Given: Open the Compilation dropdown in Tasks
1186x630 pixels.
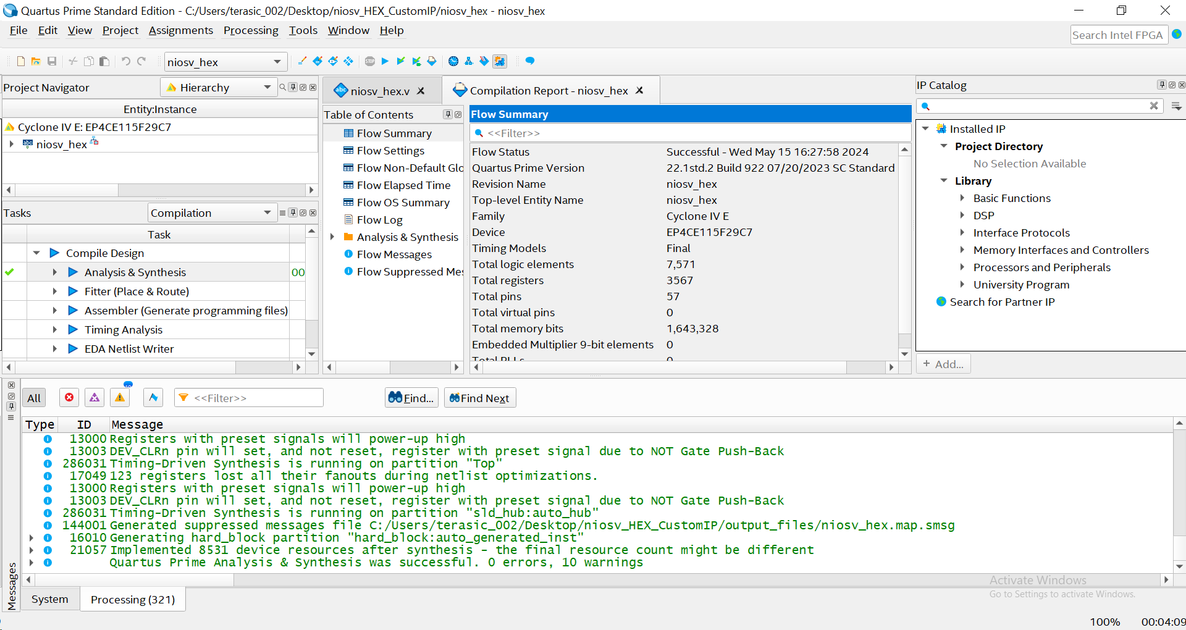Looking at the screenshot, I should click(x=211, y=213).
